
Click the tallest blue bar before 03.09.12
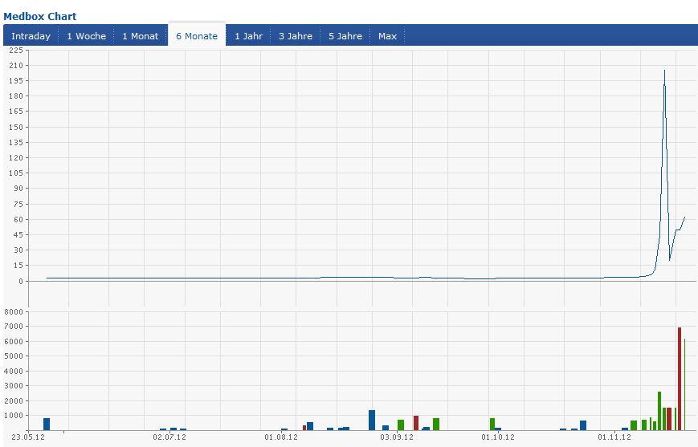[x=372, y=420]
